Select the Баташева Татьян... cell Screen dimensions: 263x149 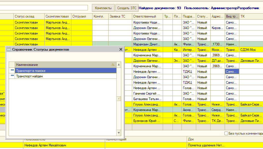pos(147,99)
